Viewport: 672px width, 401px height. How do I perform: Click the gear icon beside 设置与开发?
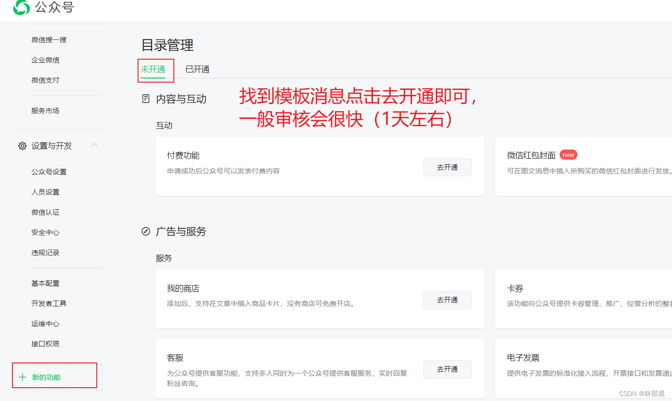point(22,146)
